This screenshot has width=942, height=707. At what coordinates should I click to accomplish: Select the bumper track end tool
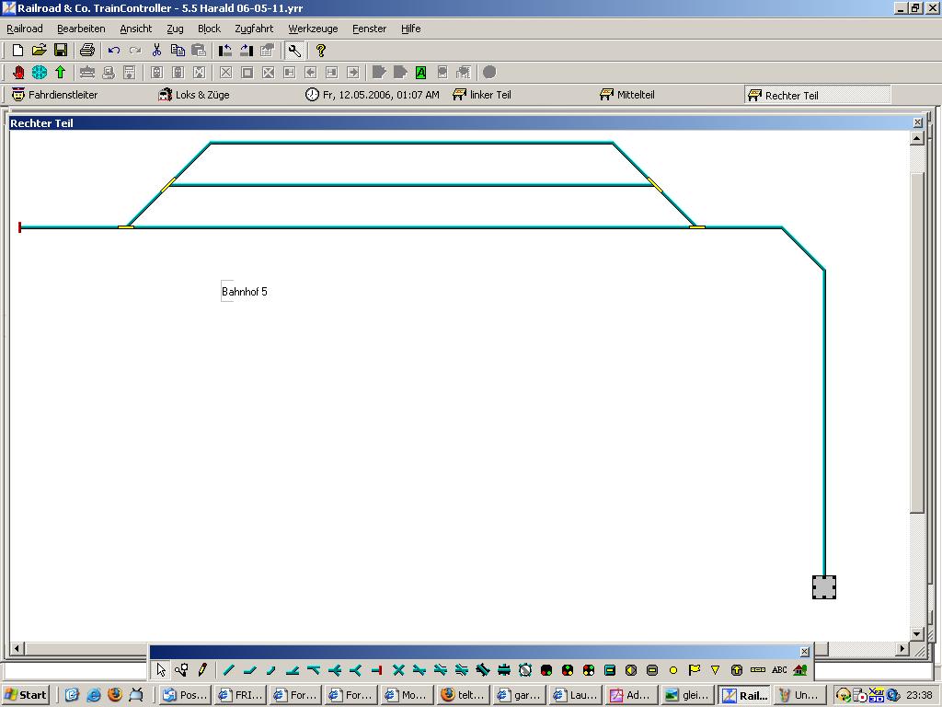point(377,670)
